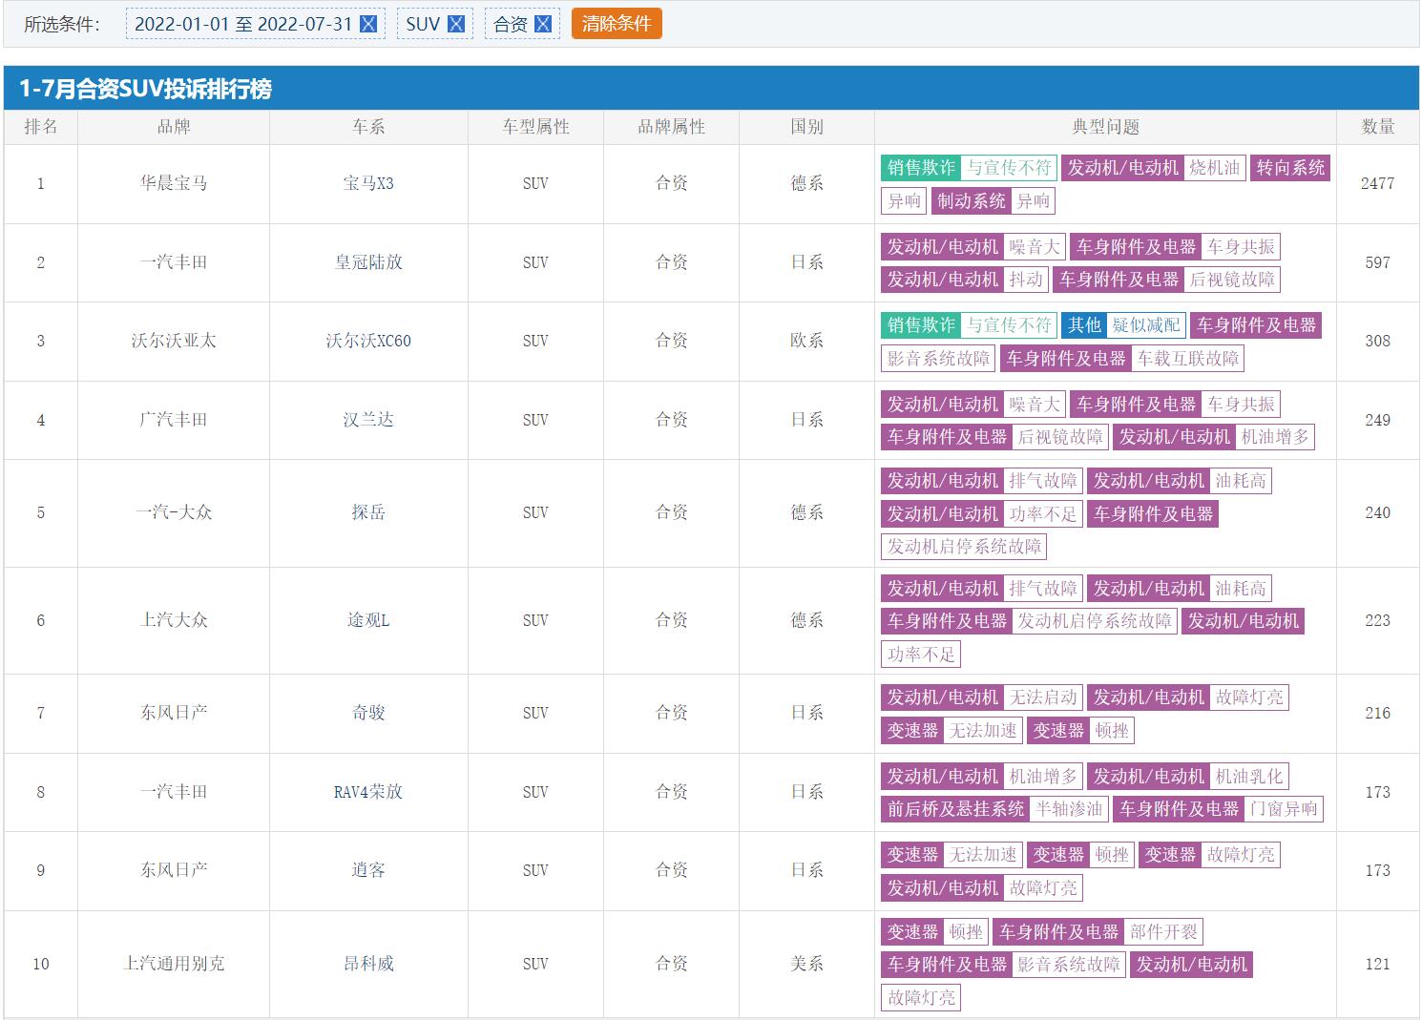Viewport: 1422px width, 1020px height.
Task: Click the 品牌属性 column header
Action: click(x=671, y=127)
